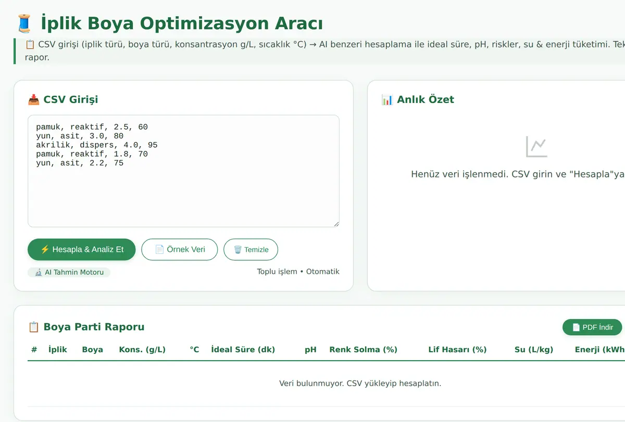Download the report via PDF İndir

(592, 327)
